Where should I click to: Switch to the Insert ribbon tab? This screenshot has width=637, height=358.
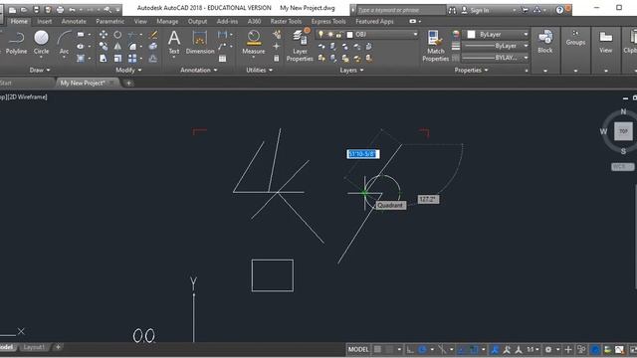coord(44,21)
